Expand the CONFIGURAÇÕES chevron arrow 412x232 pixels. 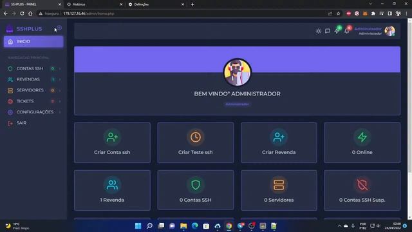coord(60,112)
